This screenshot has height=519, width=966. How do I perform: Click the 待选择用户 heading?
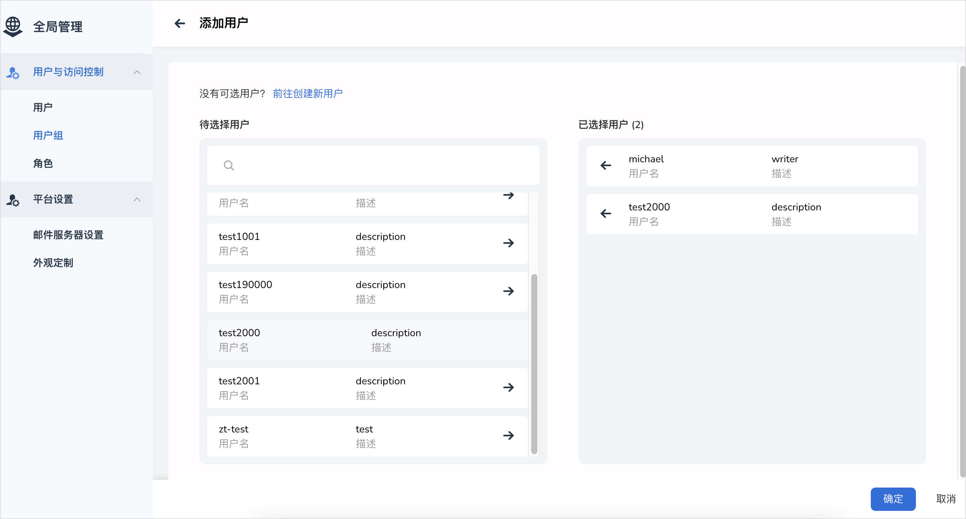pyautogui.click(x=224, y=125)
